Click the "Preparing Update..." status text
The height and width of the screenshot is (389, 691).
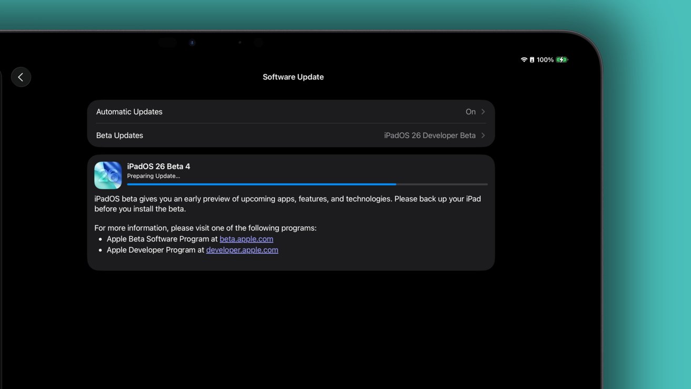(153, 176)
